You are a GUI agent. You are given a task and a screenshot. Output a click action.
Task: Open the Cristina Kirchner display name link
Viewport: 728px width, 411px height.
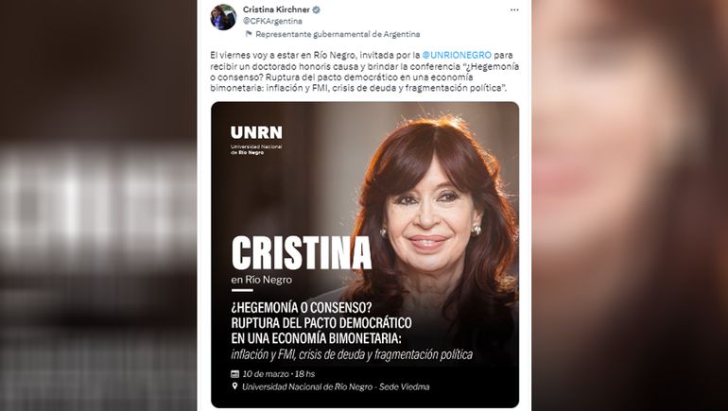point(277,9)
